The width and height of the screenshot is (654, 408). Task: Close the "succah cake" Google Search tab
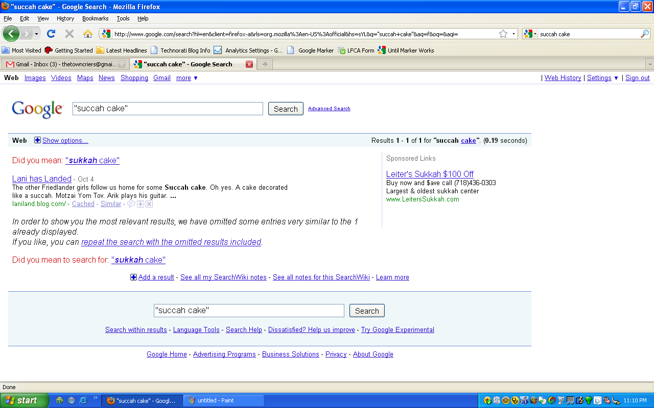249,64
